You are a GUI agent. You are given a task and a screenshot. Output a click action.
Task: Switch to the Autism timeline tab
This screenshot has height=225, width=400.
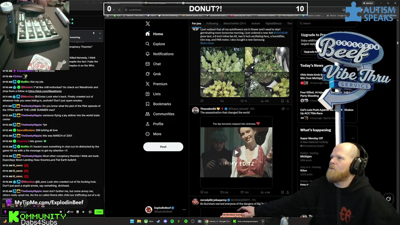[256, 23]
